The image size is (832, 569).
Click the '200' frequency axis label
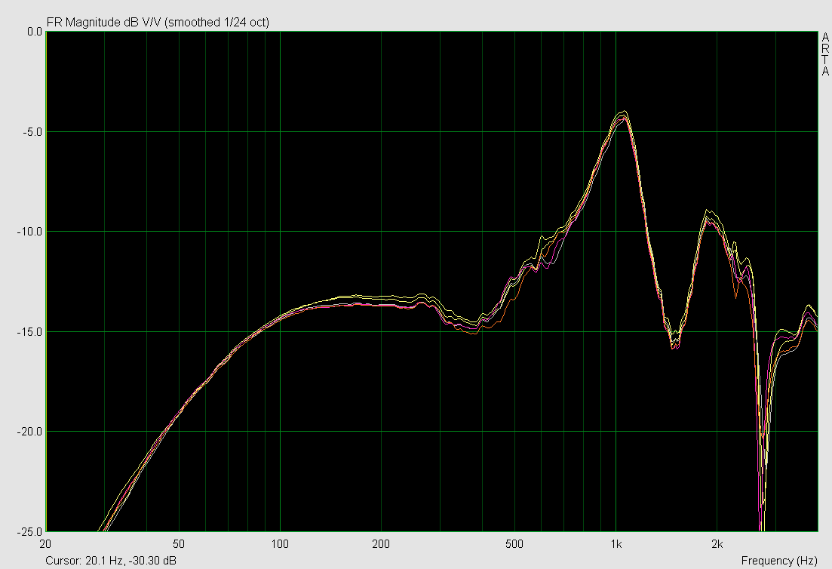pyautogui.click(x=380, y=544)
